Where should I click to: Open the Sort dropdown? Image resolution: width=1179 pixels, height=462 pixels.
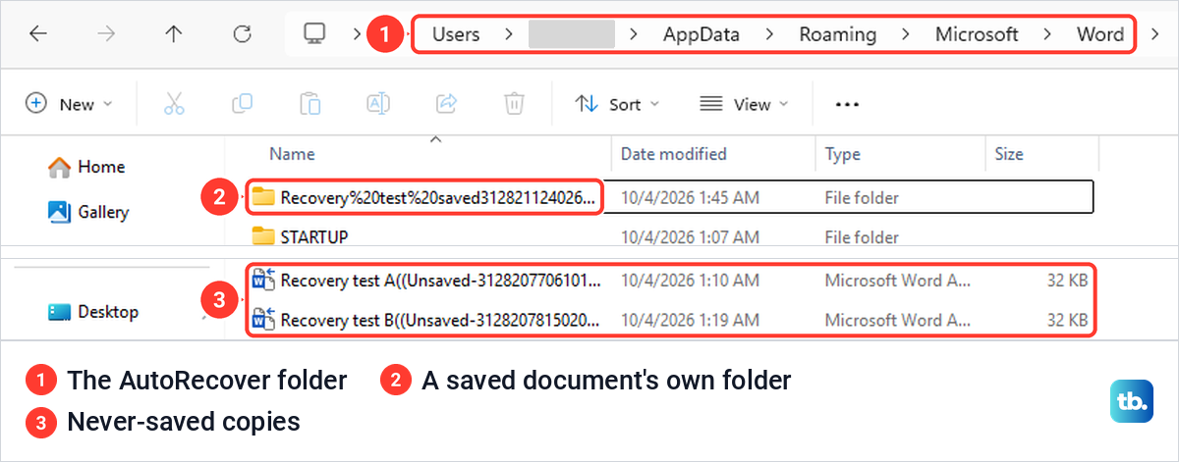(x=617, y=104)
